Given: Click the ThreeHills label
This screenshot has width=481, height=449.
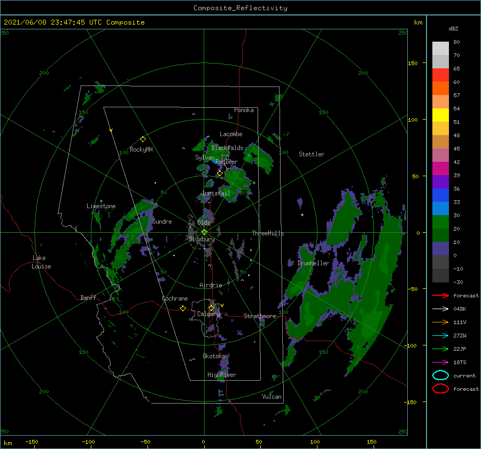Looking at the screenshot, I should point(268,233).
